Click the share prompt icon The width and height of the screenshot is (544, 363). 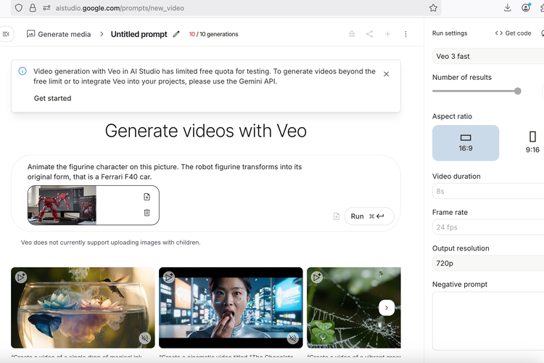369,34
